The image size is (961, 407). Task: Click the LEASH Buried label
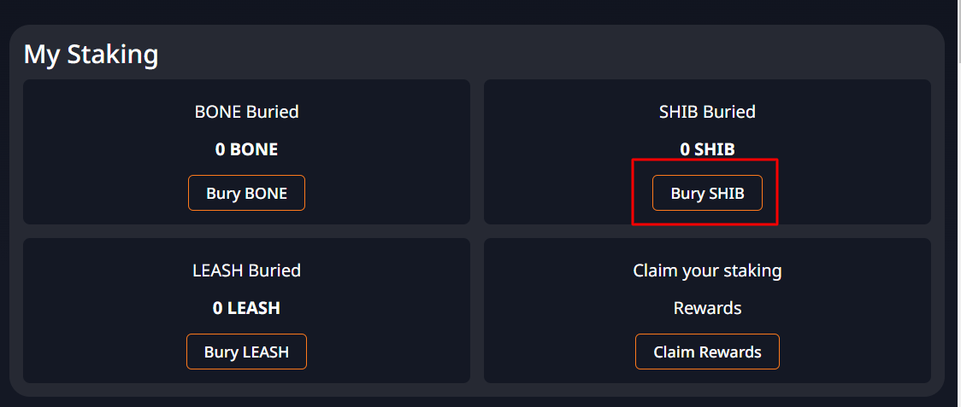tap(246, 270)
